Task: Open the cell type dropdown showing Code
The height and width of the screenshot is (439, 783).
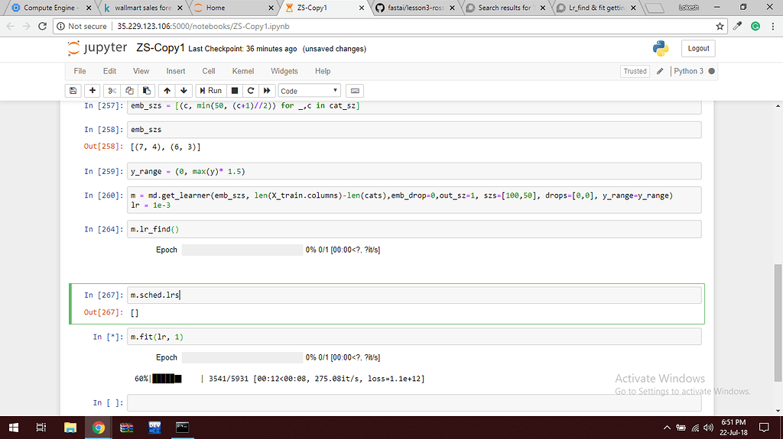Action: [310, 90]
